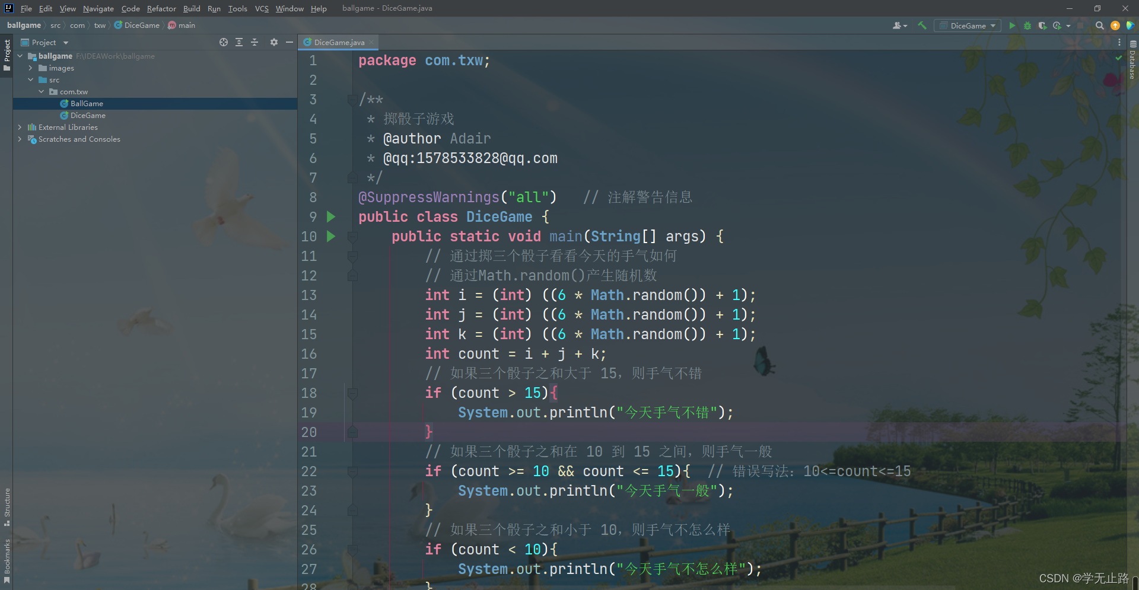
Task: Fold the Javadoc comment at line 3
Action: (x=352, y=100)
